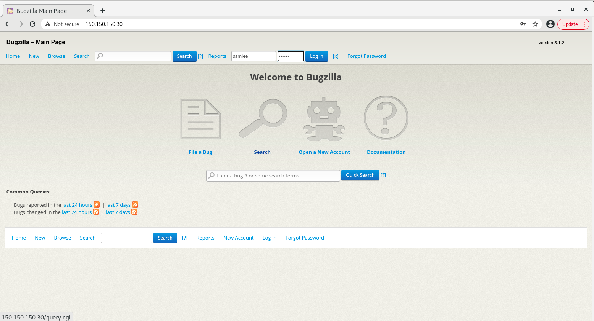Click the browser back arrow
Image resolution: width=594 pixels, height=321 pixels.
[8, 24]
